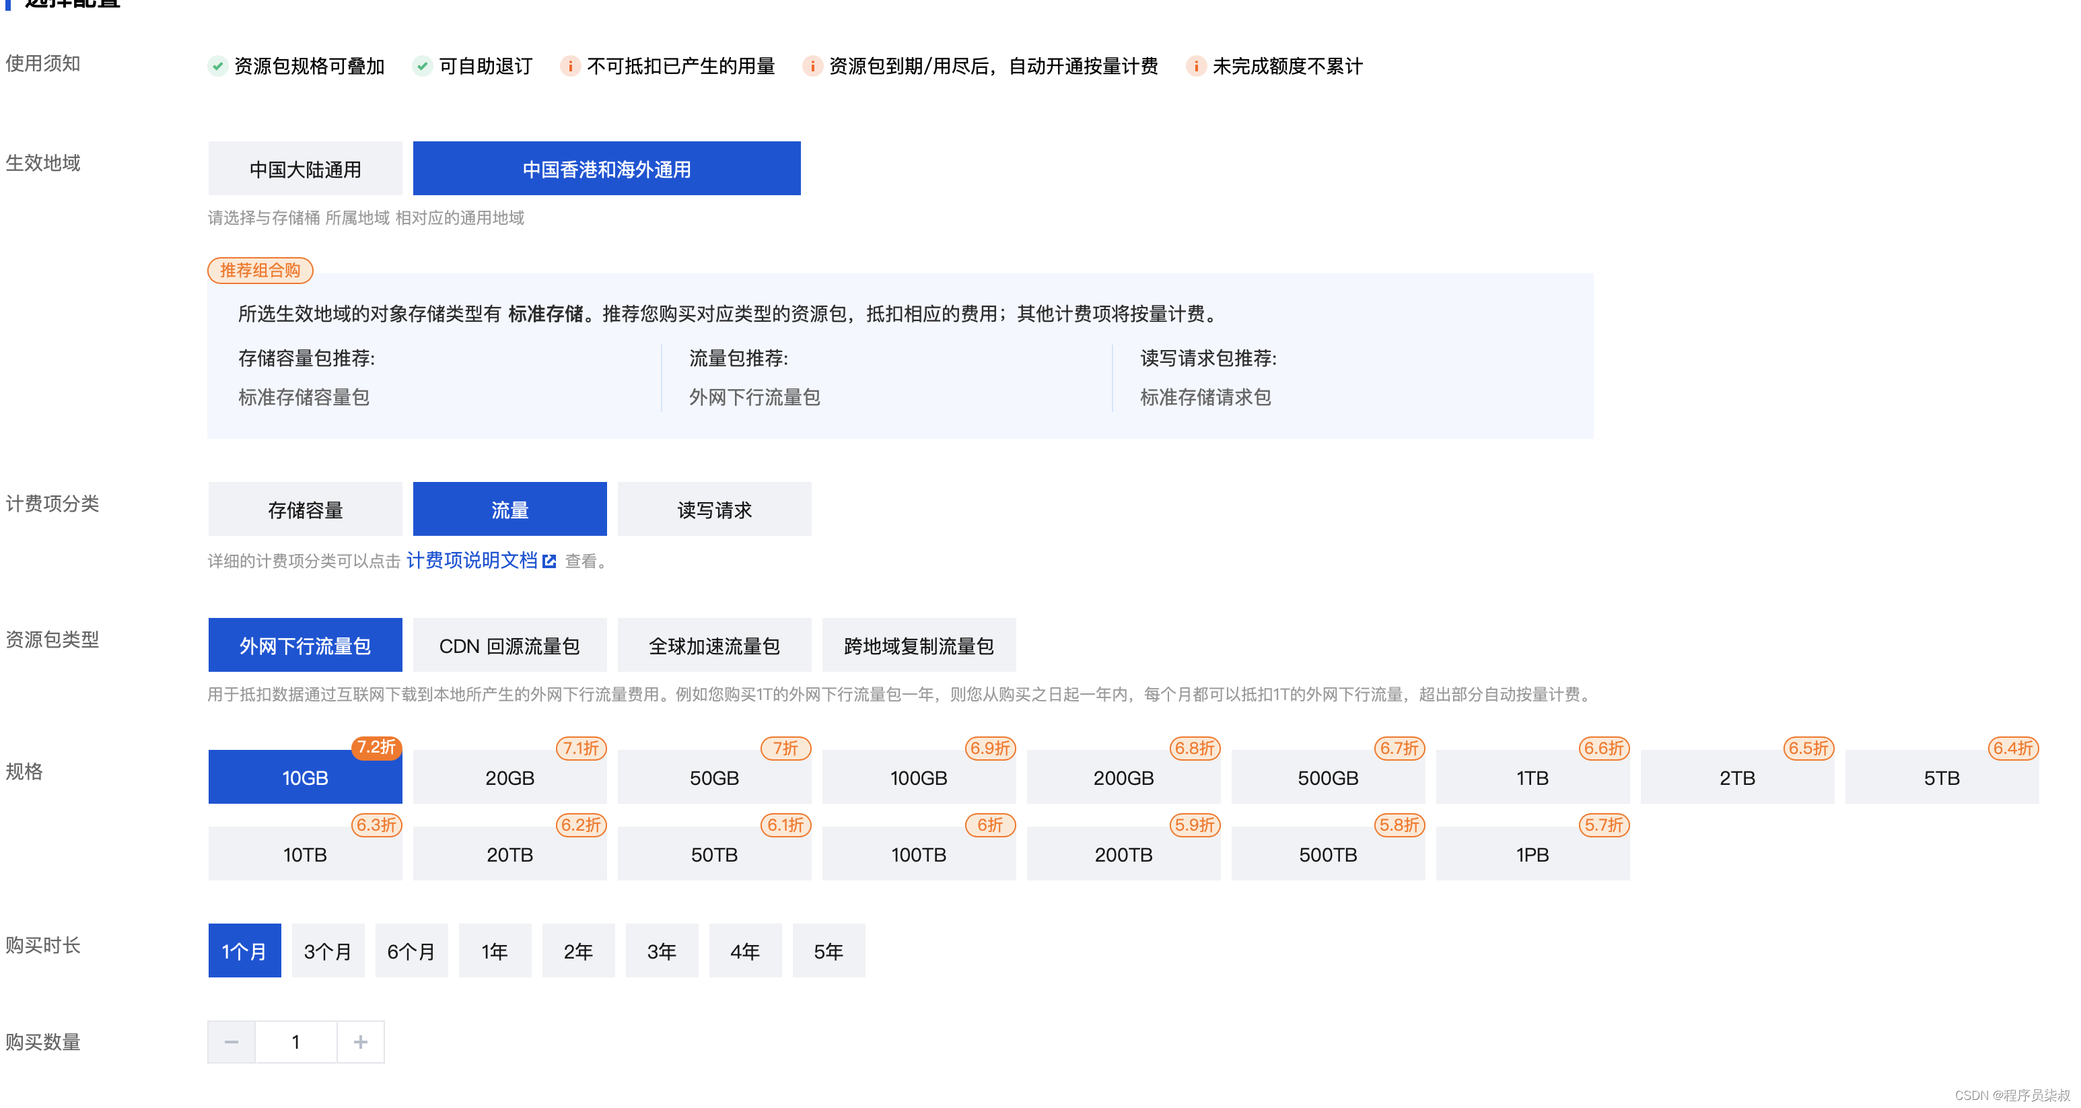2081x1108 pixels.
Task: Select 中国大陆通用 region option
Action: coord(305,169)
